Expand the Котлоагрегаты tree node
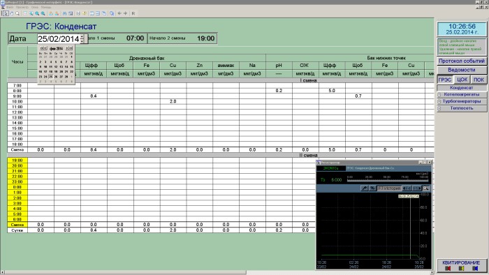489x275 pixels. coord(439,95)
